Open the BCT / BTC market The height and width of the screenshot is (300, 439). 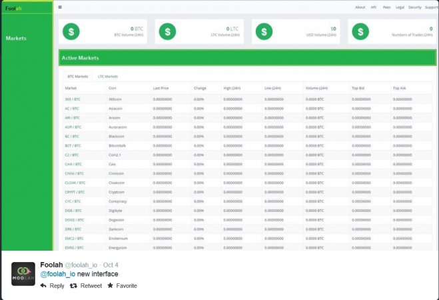pyautogui.click(x=73, y=145)
